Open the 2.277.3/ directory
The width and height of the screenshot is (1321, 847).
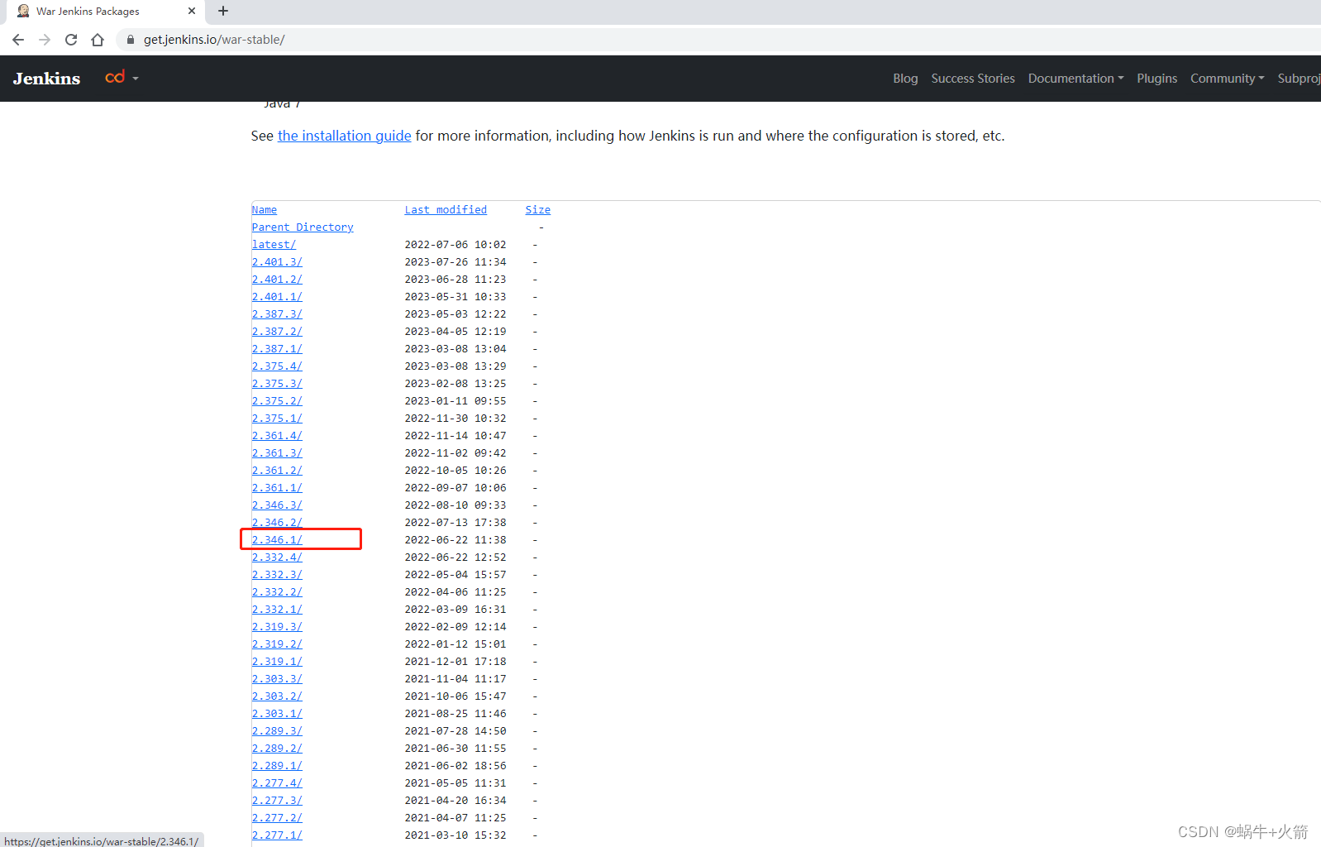click(277, 801)
